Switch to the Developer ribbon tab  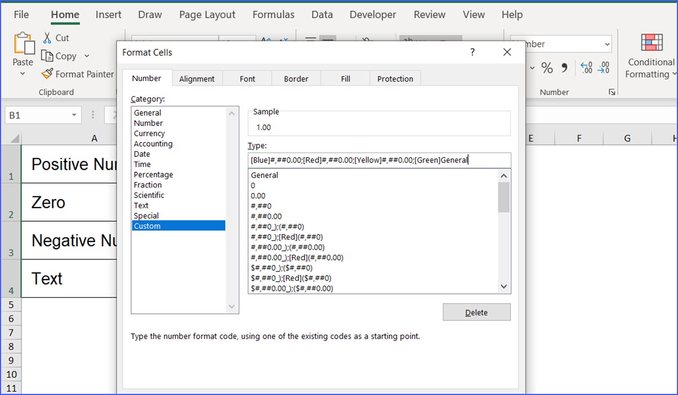coord(373,15)
